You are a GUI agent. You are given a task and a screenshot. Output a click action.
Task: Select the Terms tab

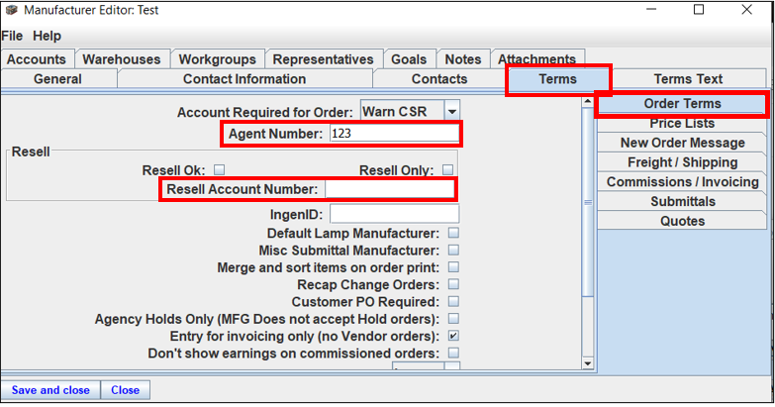[558, 79]
